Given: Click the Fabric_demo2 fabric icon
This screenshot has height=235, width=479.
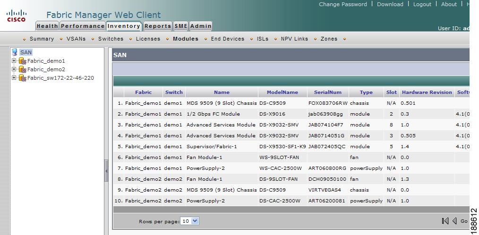Looking at the screenshot, I should tap(22, 69).
